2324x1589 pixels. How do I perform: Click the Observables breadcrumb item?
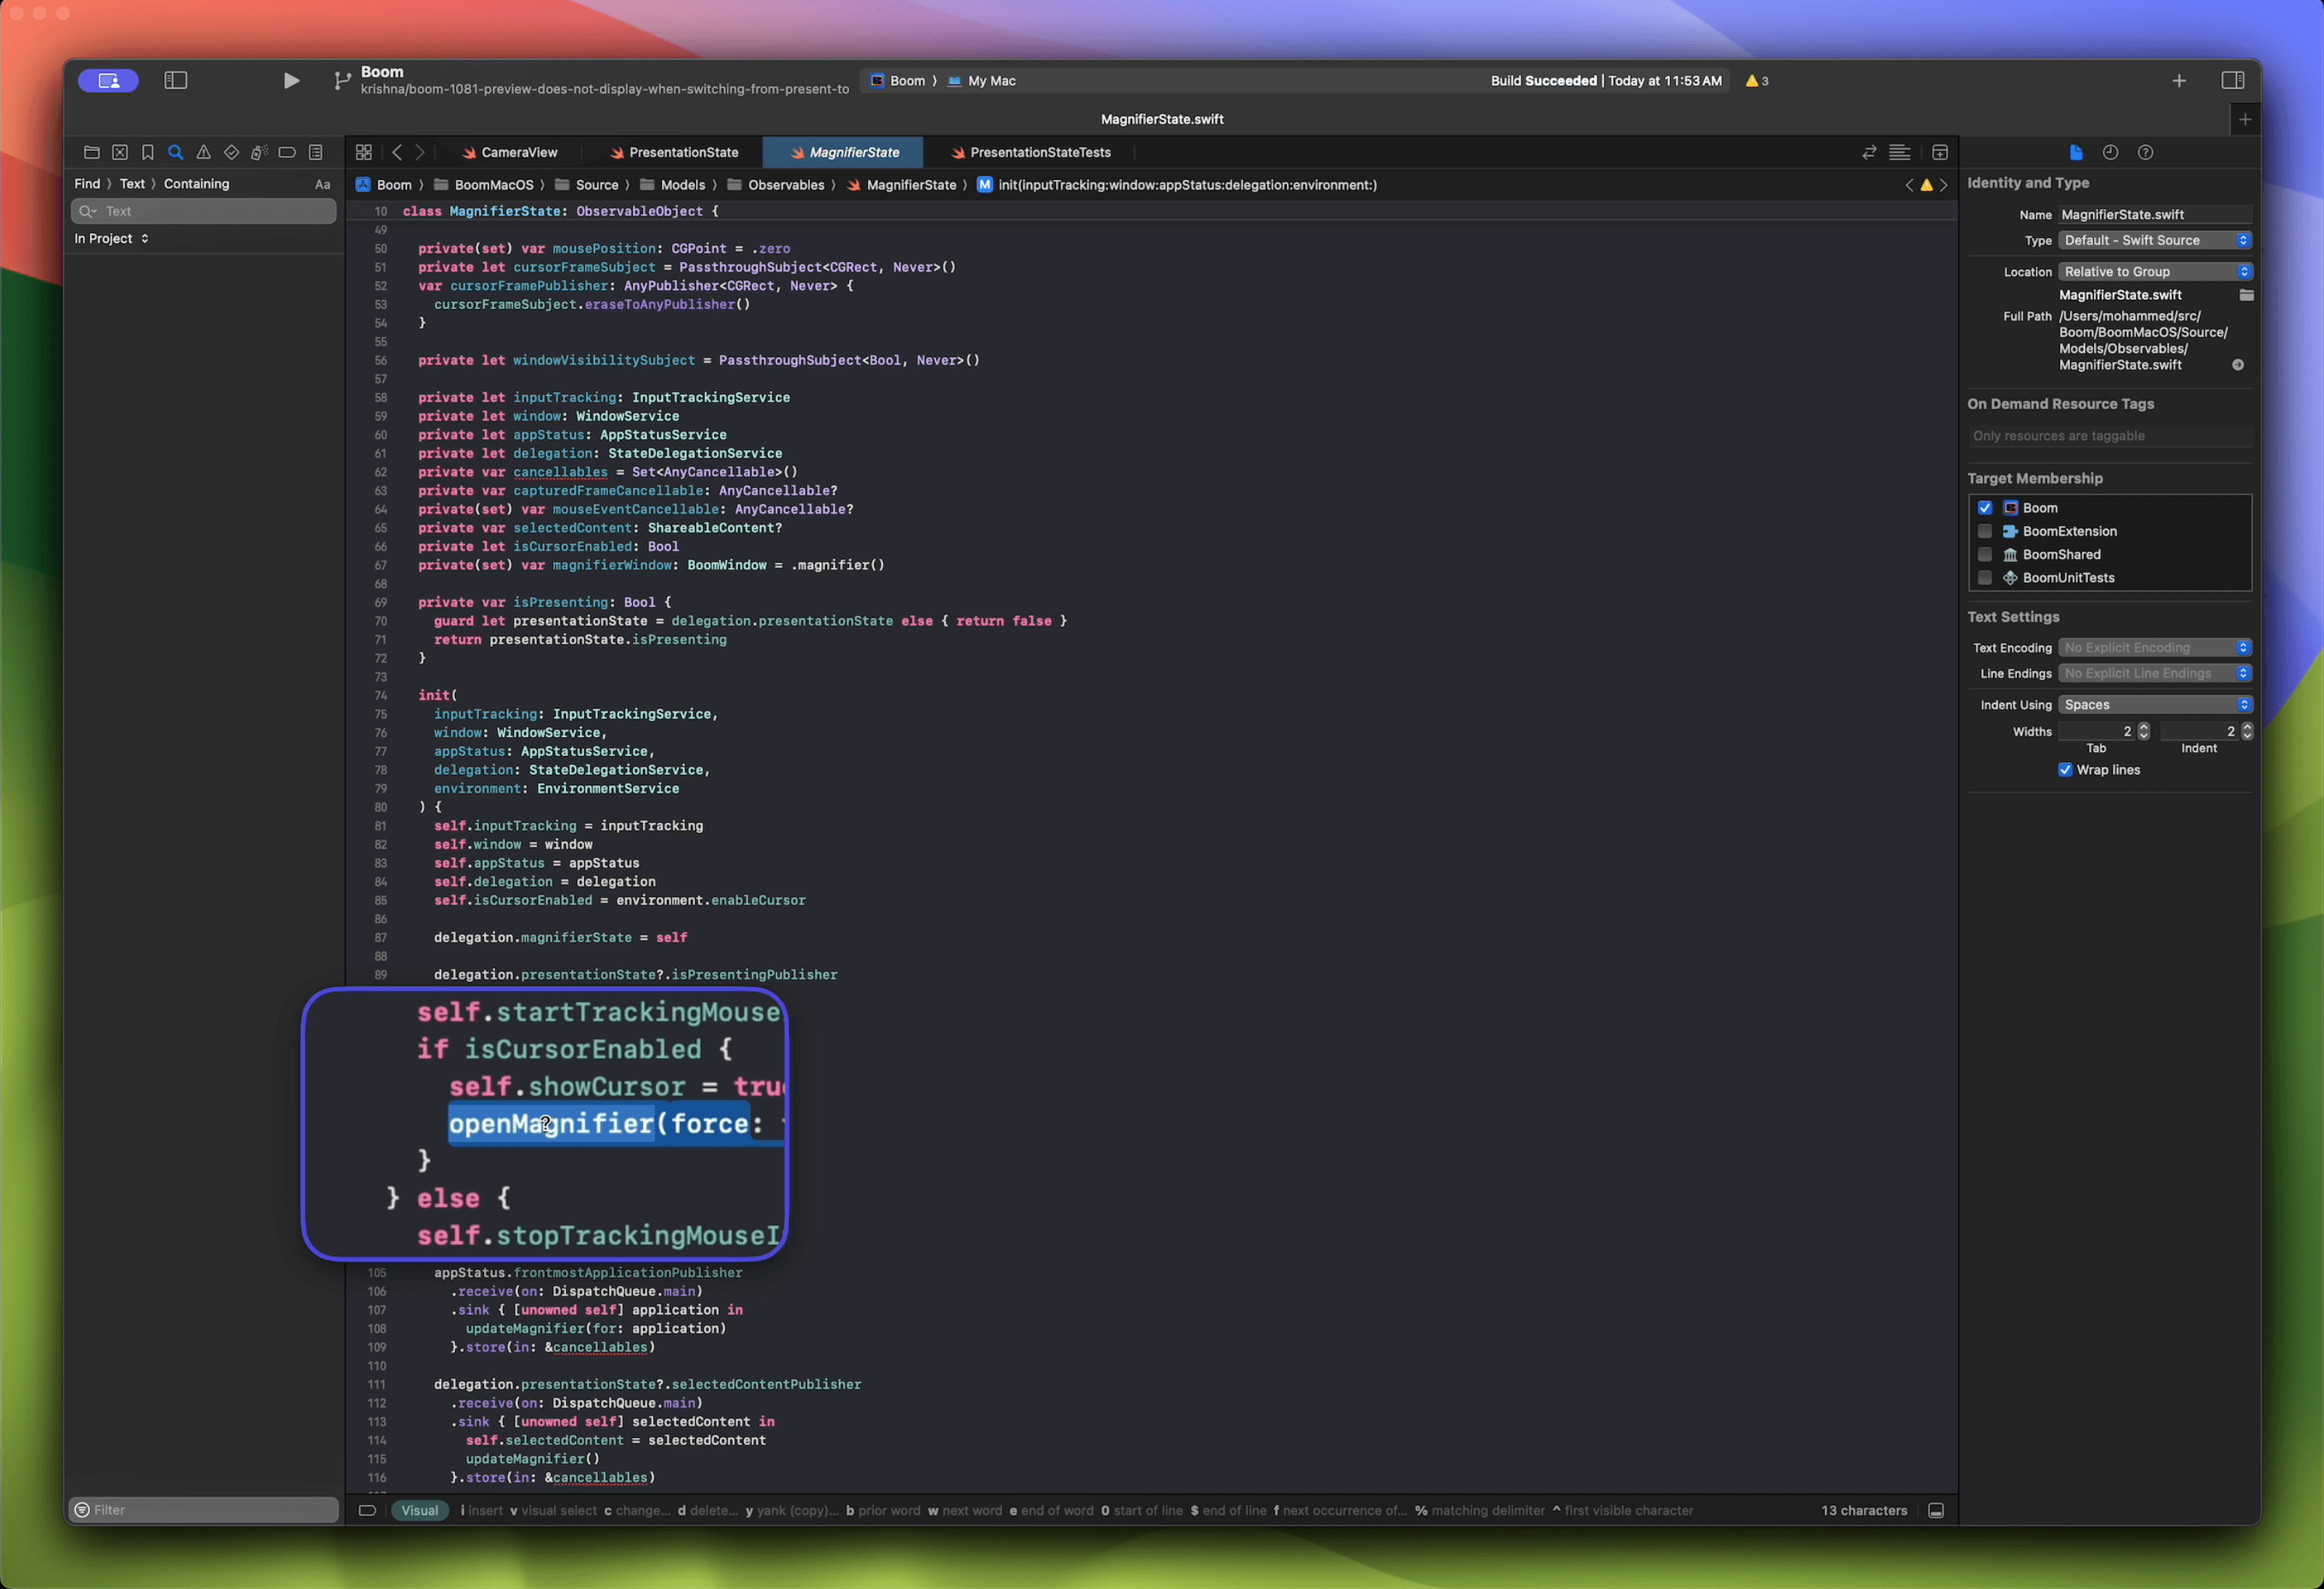[x=786, y=185]
